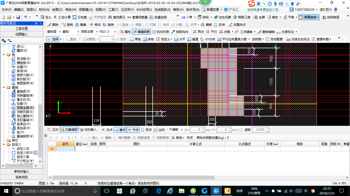Click 交换左右标注 swap annotation tool
350x196 pixels.
pyautogui.click(x=298, y=39)
